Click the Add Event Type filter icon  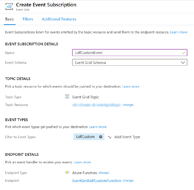pos(110,137)
